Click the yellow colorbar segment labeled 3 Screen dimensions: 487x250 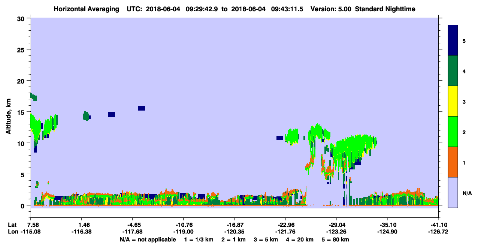(x=453, y=101)
